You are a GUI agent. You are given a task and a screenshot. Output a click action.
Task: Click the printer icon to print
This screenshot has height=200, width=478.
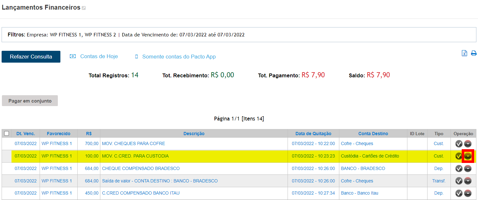click(x=474, y=53)
